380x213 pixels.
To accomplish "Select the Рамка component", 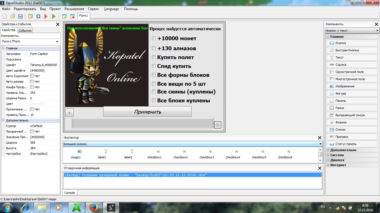I will pos(352,108).
